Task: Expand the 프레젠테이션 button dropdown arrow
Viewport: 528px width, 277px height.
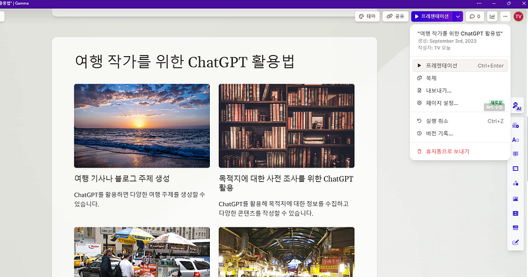Action: pos(457,16)
